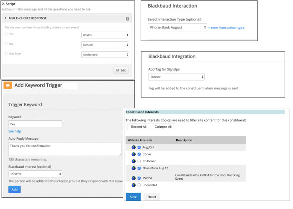Click the globe icon next to Undecided interest
The height and width of the screenshot is (209, 293).
(x=134, y=185)
